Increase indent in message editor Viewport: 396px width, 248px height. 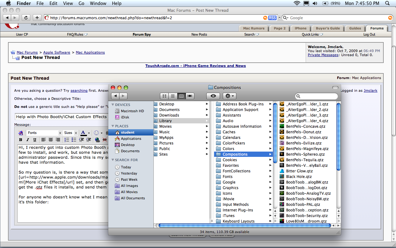(89, 140)
